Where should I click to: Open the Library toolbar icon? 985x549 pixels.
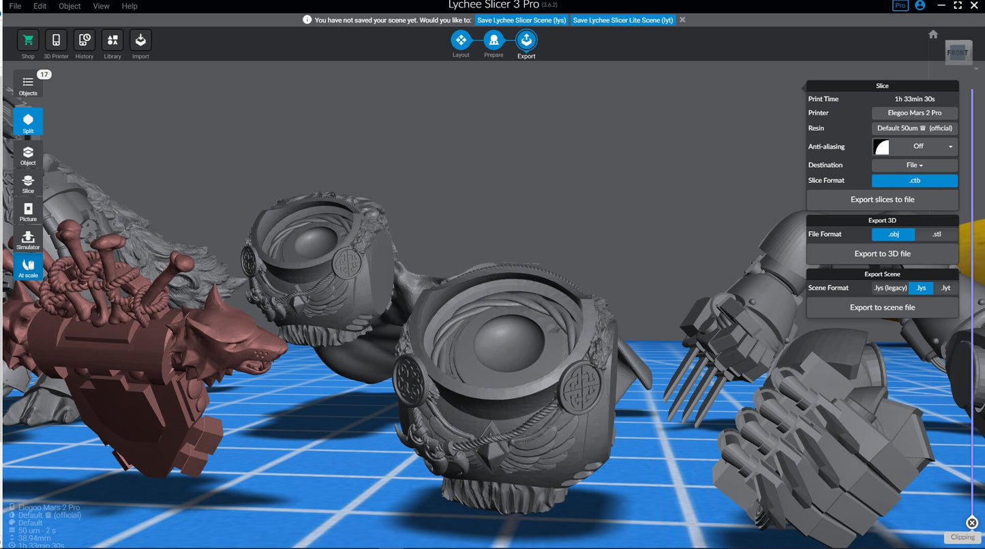coord(112,40)
